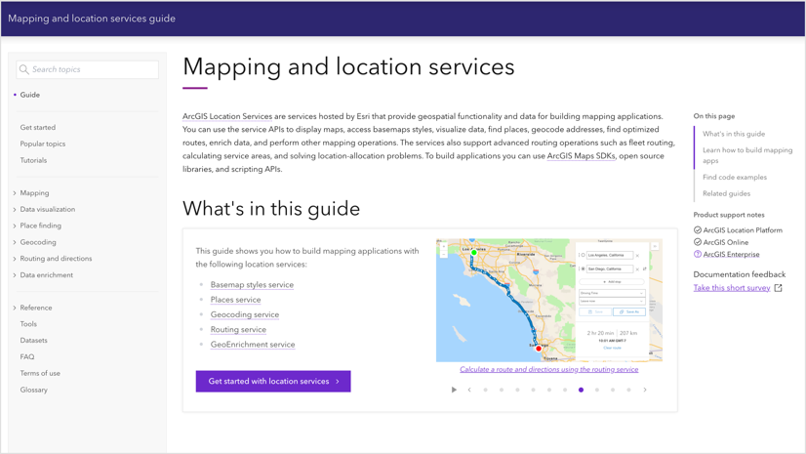Expand the Reference section chevron
806x454 pixels.
(15, 308)
